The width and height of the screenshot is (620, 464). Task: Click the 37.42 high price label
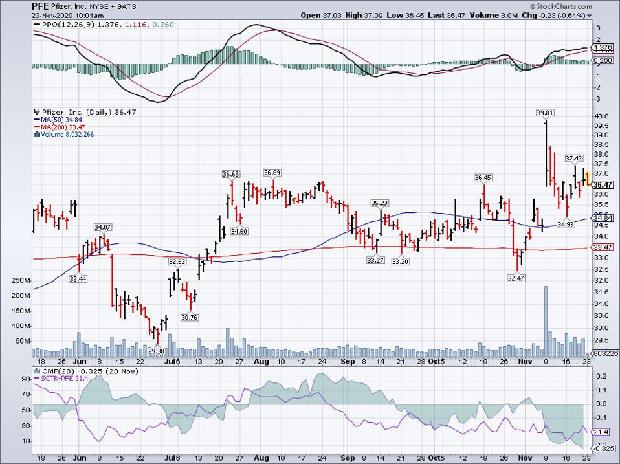574,158
